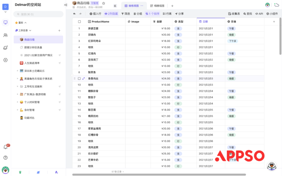Open the space switcher arrow under D avatar
Viewport: 282px width, 176px height.
point(5,12)
